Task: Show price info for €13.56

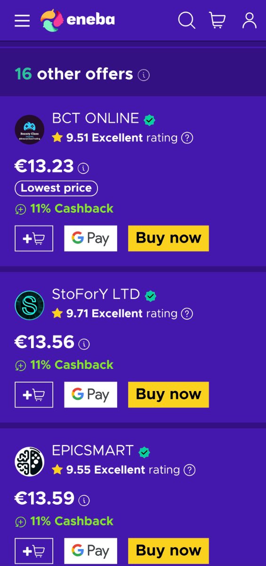Action: click(x=84, y=344)
